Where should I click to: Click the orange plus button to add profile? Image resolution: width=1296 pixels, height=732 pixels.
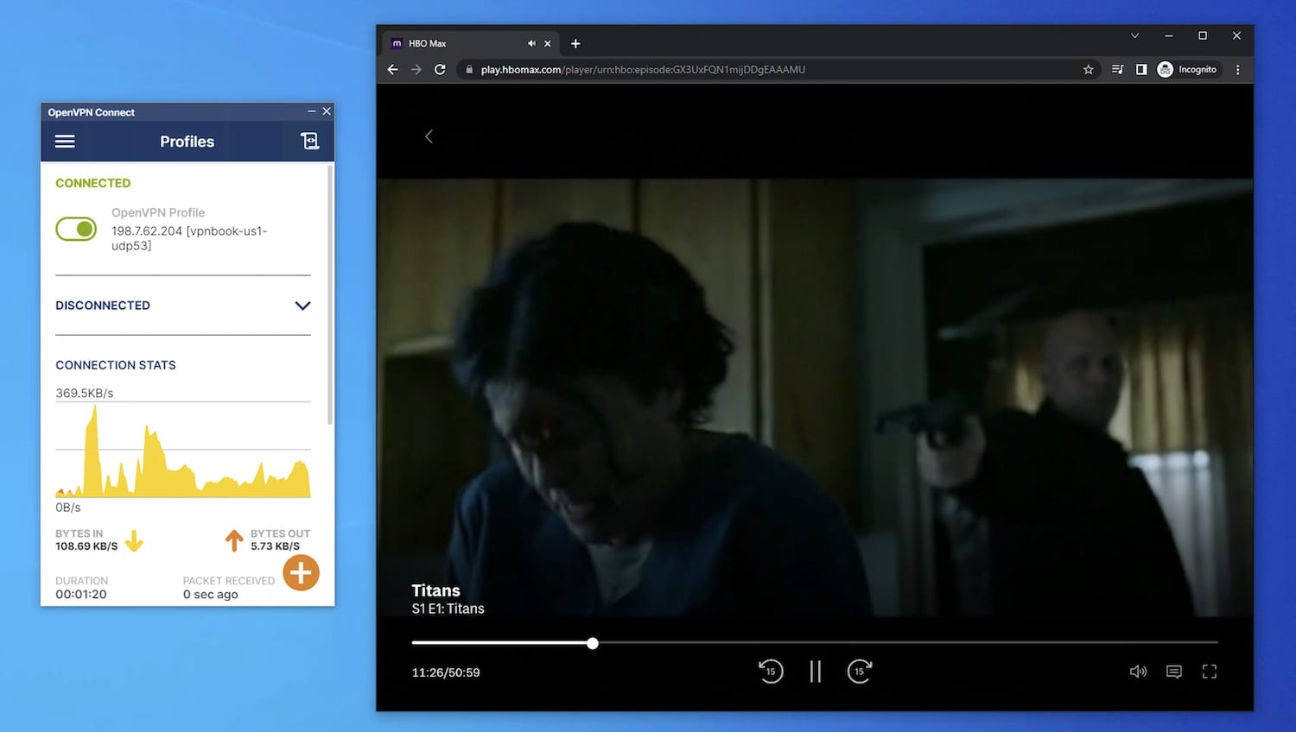pos(301,572)
